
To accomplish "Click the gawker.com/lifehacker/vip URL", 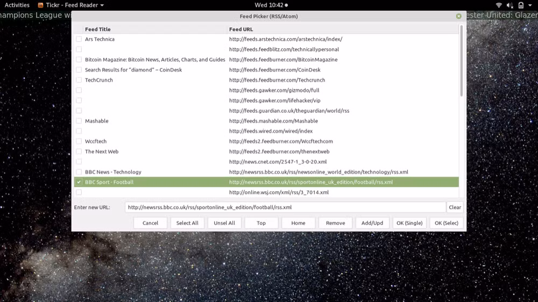I will click(275, 100).
